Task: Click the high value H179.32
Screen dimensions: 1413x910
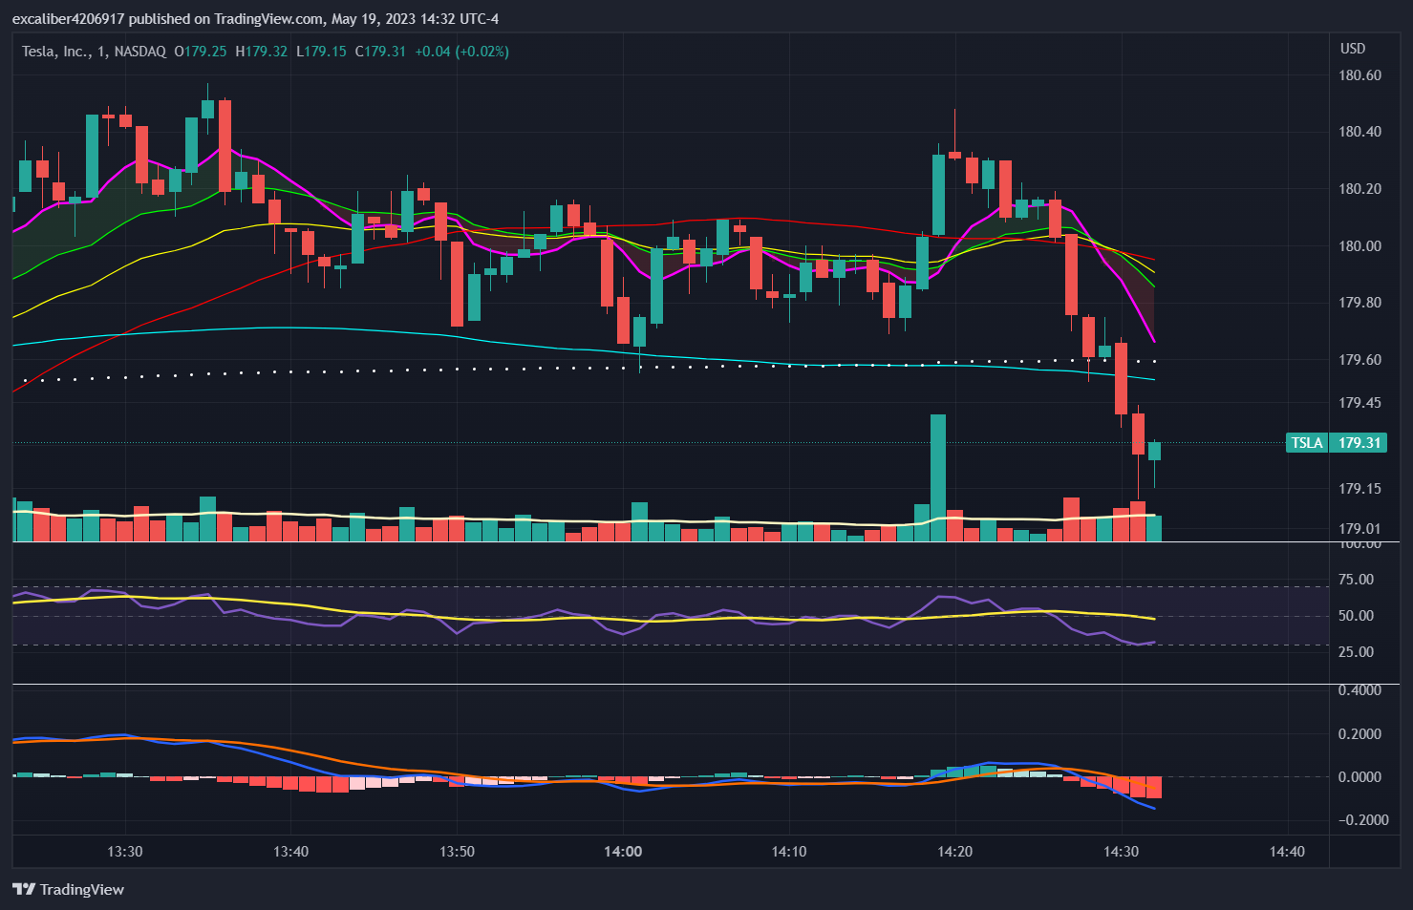Action: 262,52
